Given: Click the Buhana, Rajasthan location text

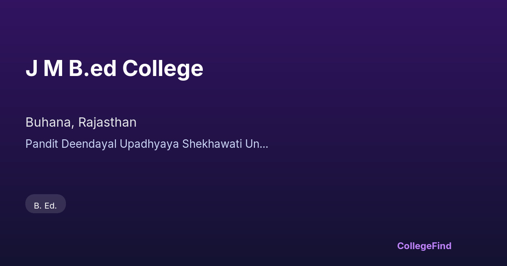Looking at the screenshot, I should click(x=81, y=122).
